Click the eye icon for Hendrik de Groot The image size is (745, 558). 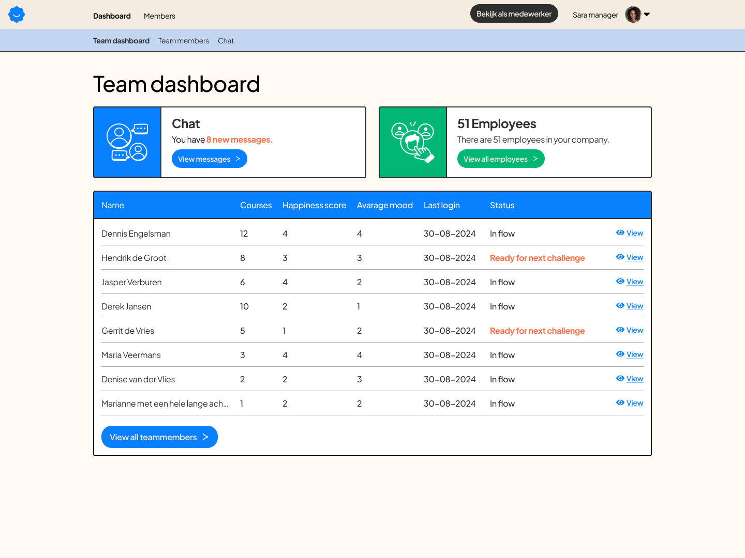[620, 257]
